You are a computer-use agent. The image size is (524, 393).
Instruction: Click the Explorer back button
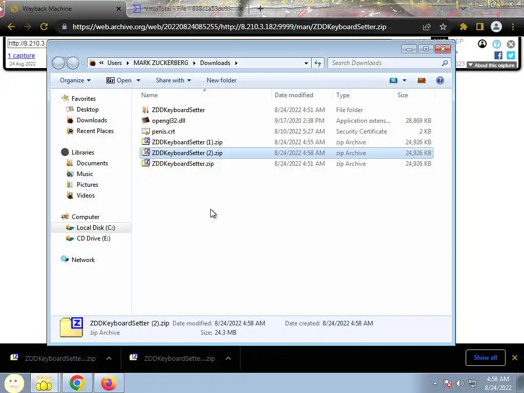click(58, 63)
